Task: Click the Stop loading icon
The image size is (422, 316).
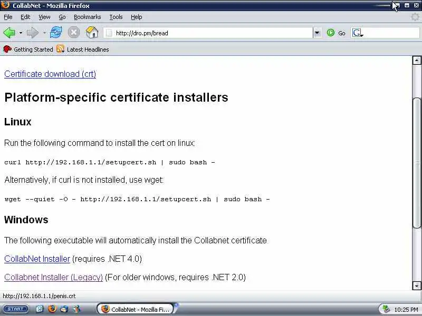Action: (74, 33)
